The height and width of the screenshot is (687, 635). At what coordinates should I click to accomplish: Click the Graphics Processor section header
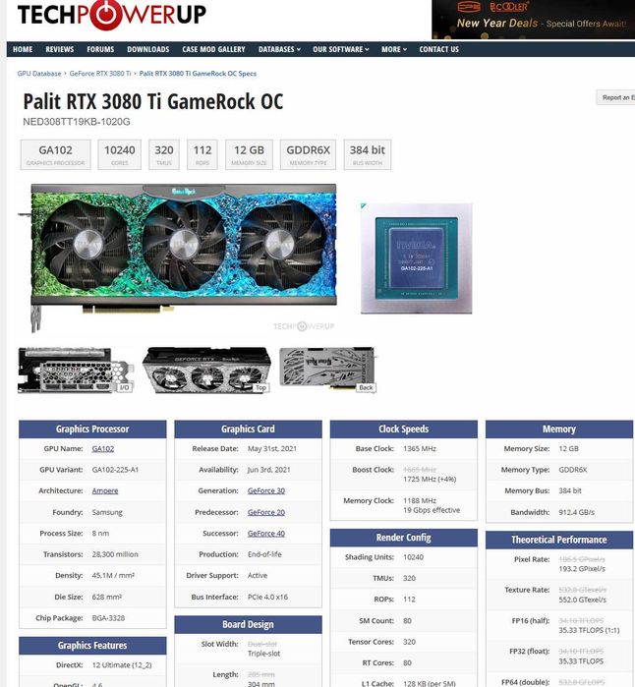pos(92,429)
